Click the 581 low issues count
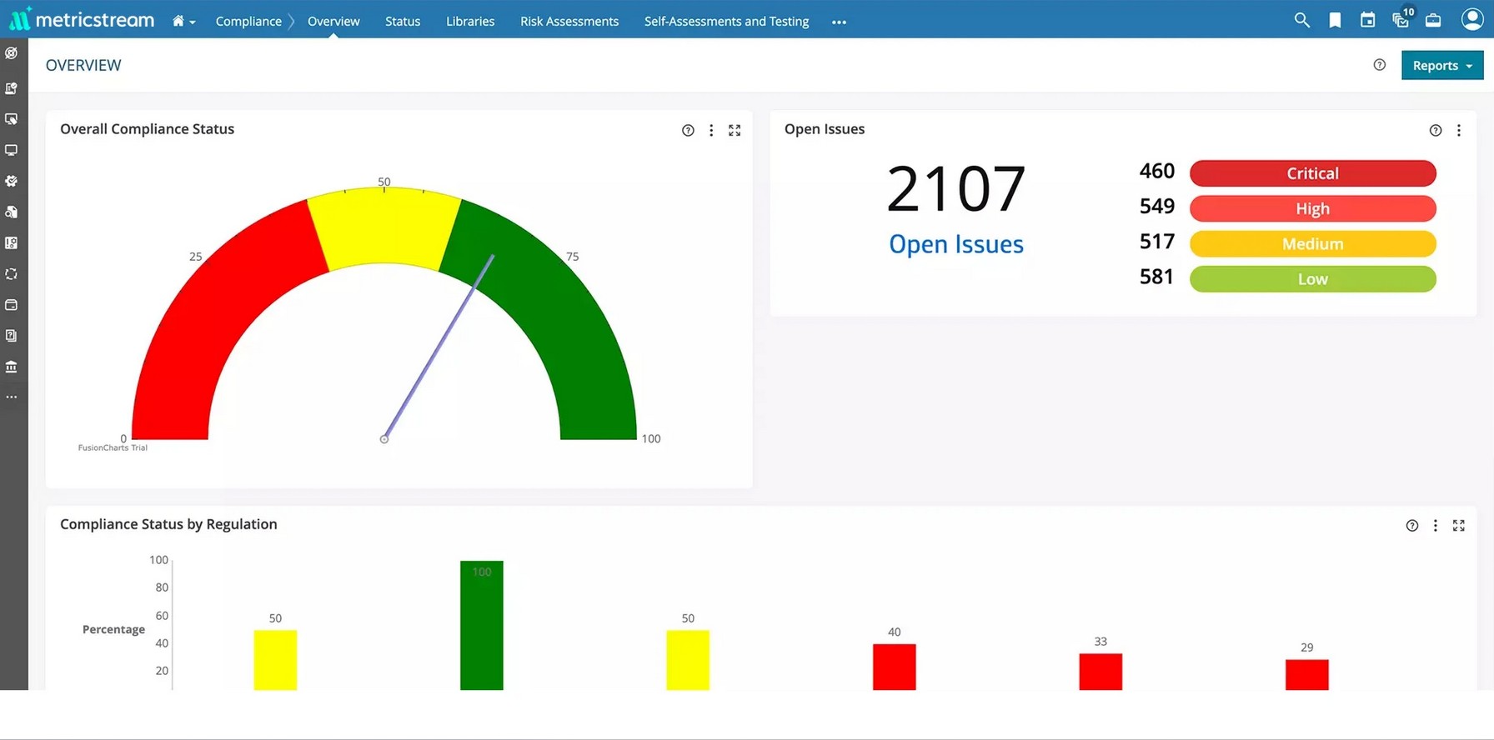The height and width of the screenshot is (740, 1494). tap(1157, 277)
